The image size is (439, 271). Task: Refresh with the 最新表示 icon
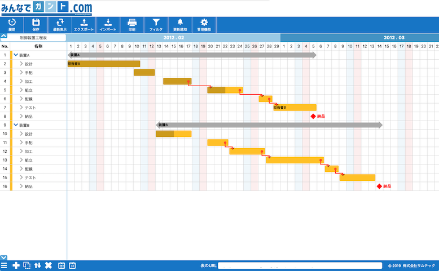tap(60, 23)
